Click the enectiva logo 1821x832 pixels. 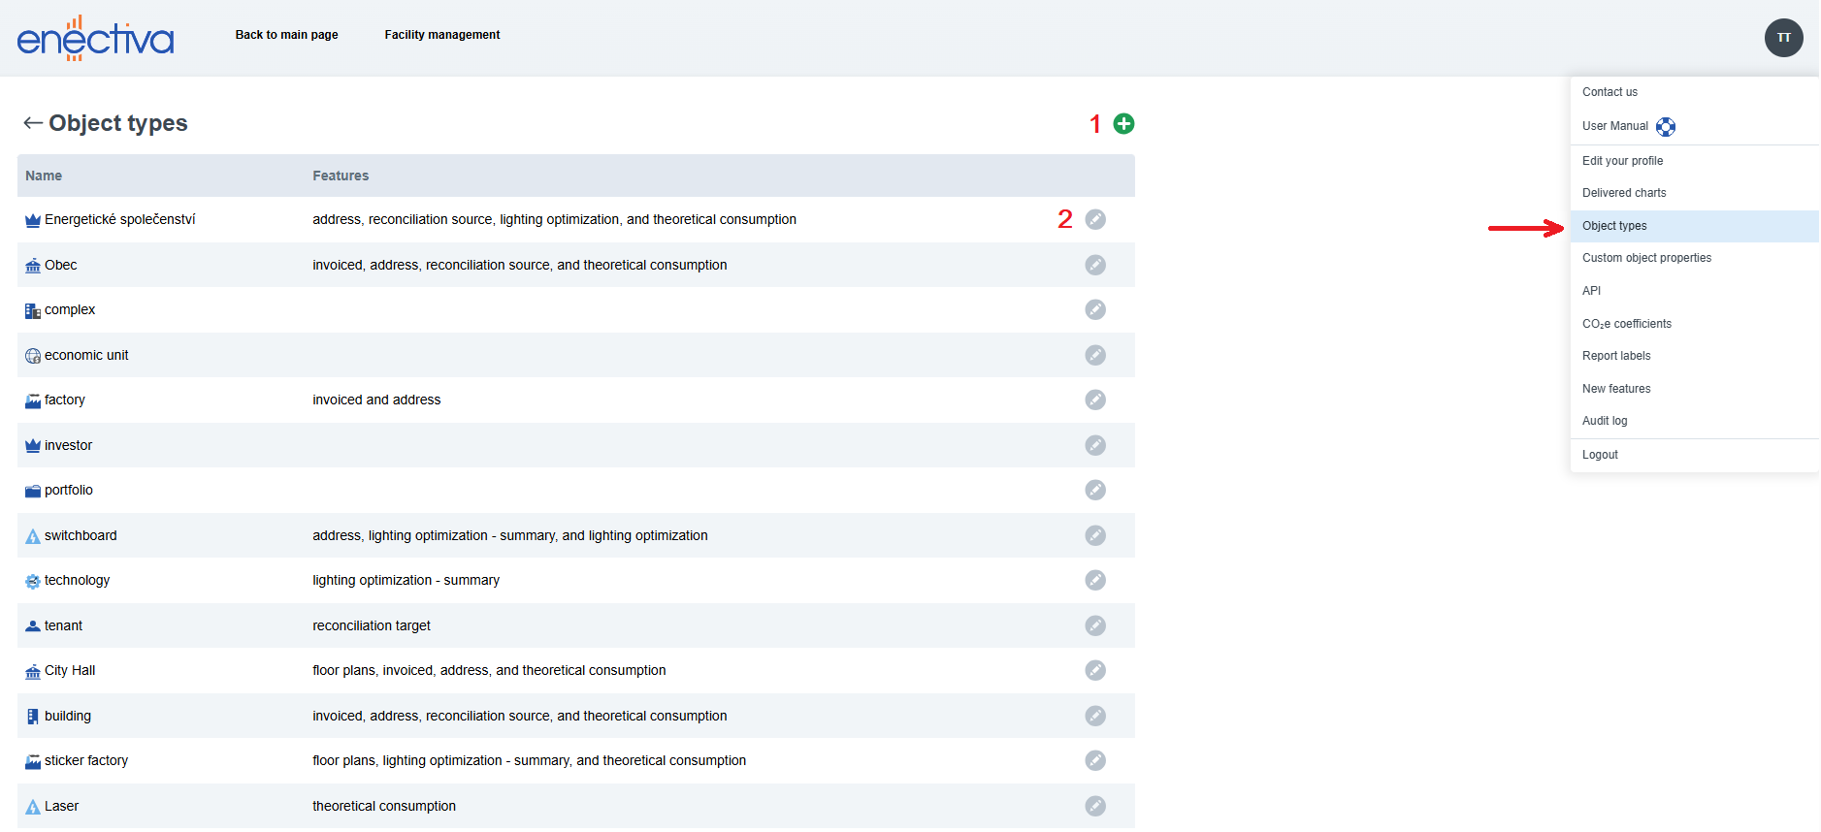(95, 38)
